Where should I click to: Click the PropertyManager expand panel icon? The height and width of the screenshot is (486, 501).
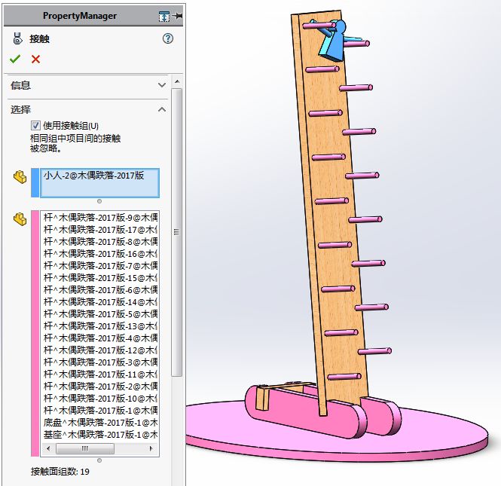[164, 16]
